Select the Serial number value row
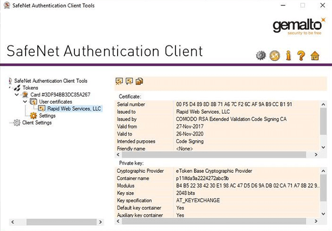This screenshot has height=231, width=332. (x=234, y=104)
